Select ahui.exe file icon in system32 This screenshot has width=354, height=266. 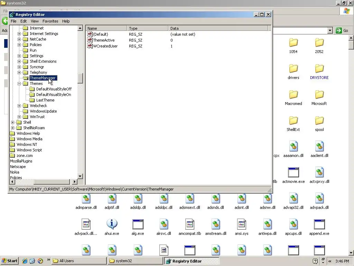(x=112, y=224)
